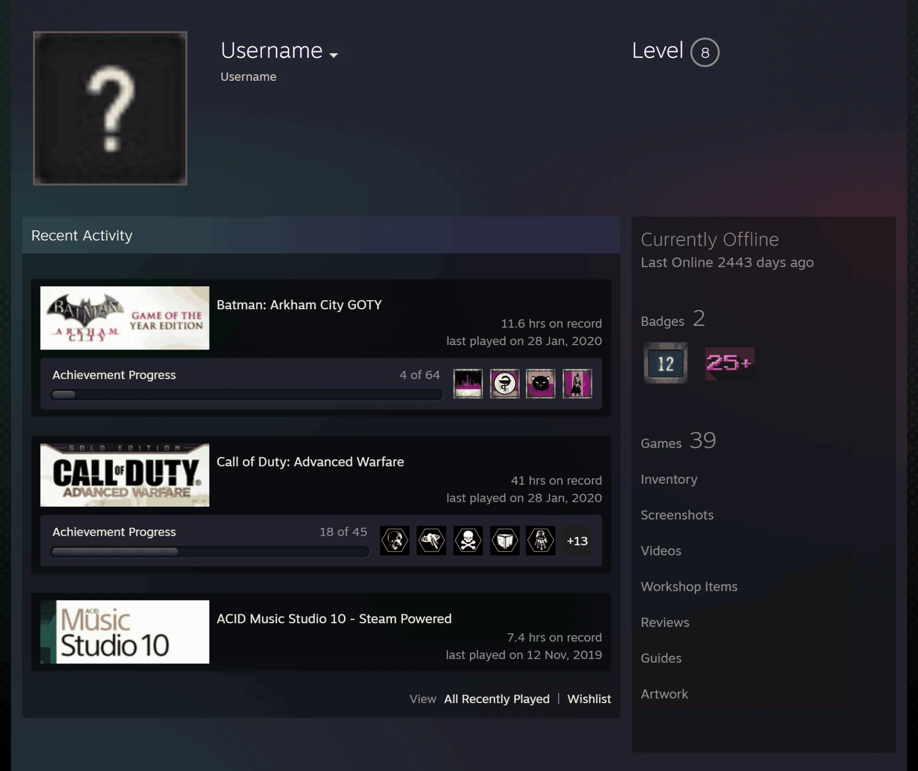Open the Games 39 list

(x=678, y=441)
